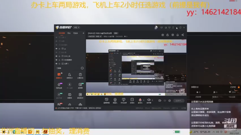Add screen capture source 直播屏幕
This screenshot has width=241, height=135.
107,101
